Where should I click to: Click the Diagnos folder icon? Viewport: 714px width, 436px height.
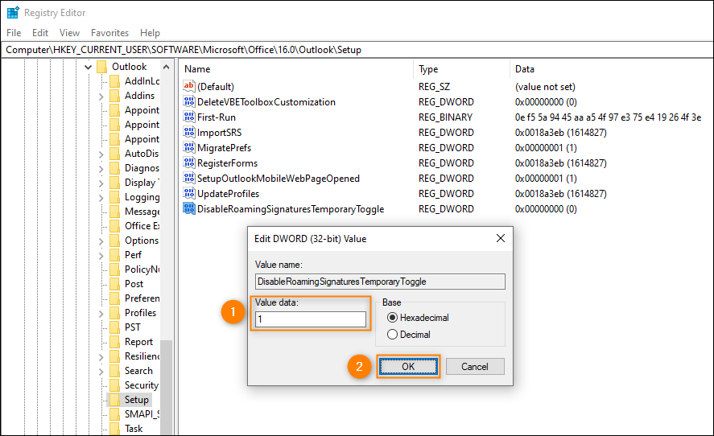point(115,168)
